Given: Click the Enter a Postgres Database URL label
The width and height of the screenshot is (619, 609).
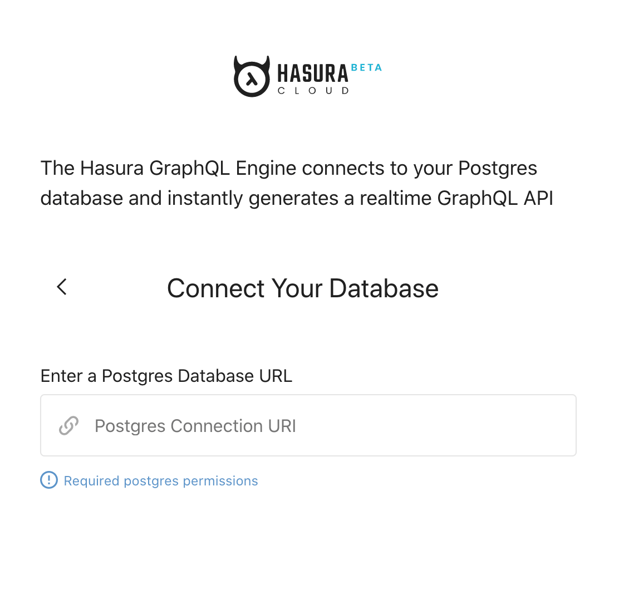Looking at the screenshot, I should click(166, 376).
